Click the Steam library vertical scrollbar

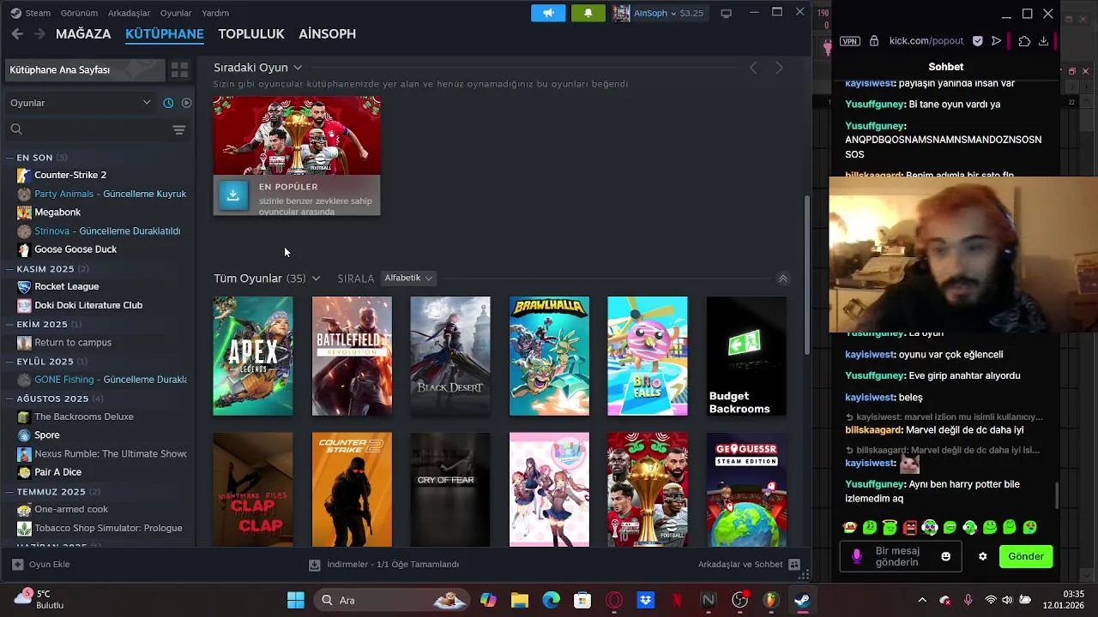coord(806,274)
